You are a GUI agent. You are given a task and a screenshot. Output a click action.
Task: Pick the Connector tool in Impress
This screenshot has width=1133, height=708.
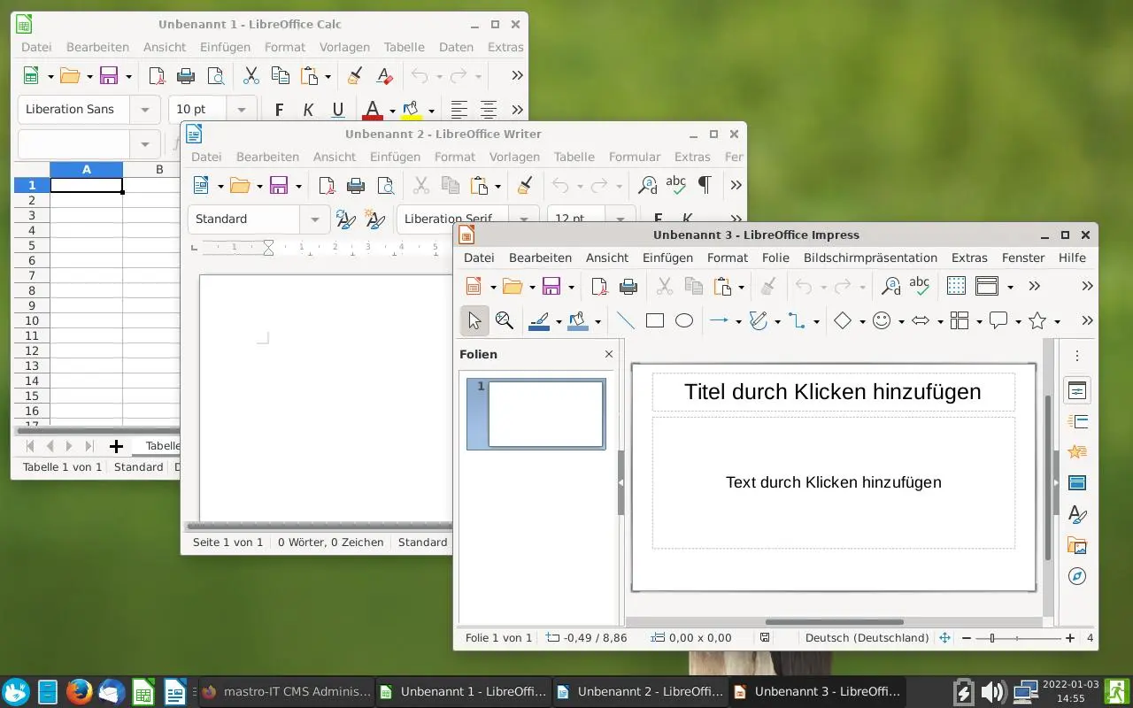[x=798, y=321]
